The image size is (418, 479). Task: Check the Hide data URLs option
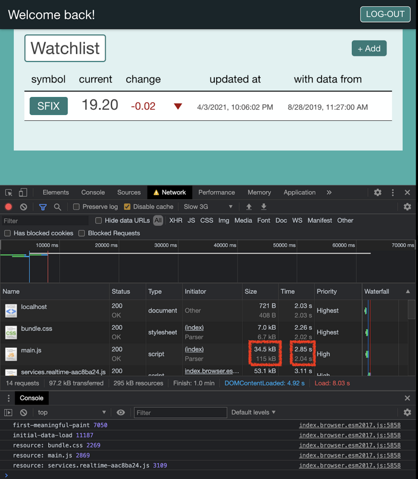click(x=99, y=221)
